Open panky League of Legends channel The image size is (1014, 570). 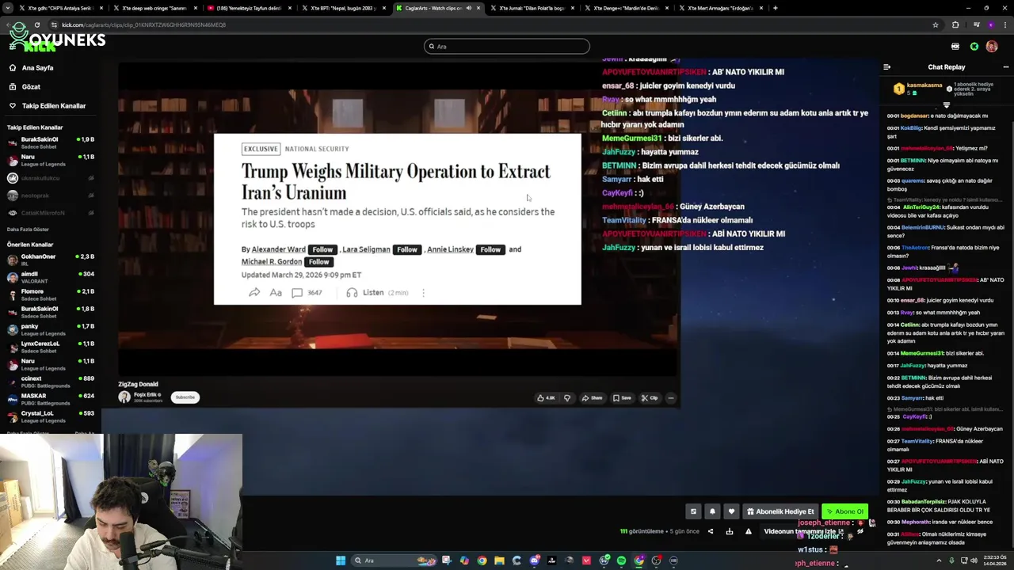point(49,329)
